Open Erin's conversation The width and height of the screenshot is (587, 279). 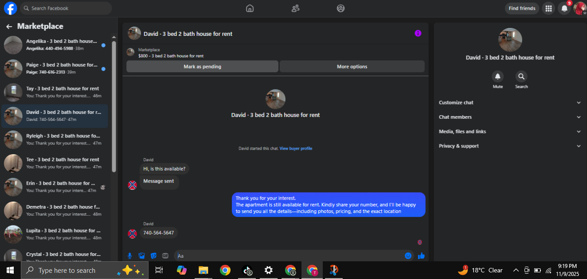(55, 187)
